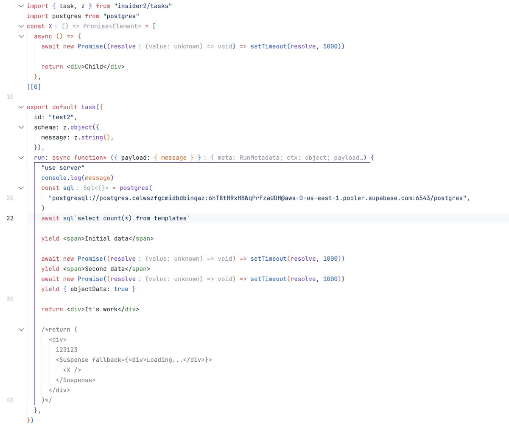This screenshot has height=428, width=509.
Task: Click the "insider2/tasks" import string
Action: coord(143,6)
